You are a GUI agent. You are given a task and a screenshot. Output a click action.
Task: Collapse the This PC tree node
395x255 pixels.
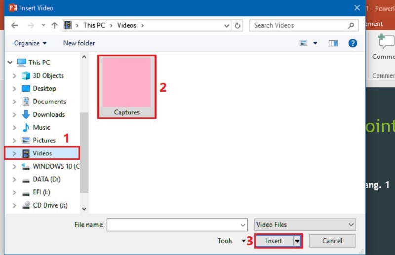pos(9,63)
